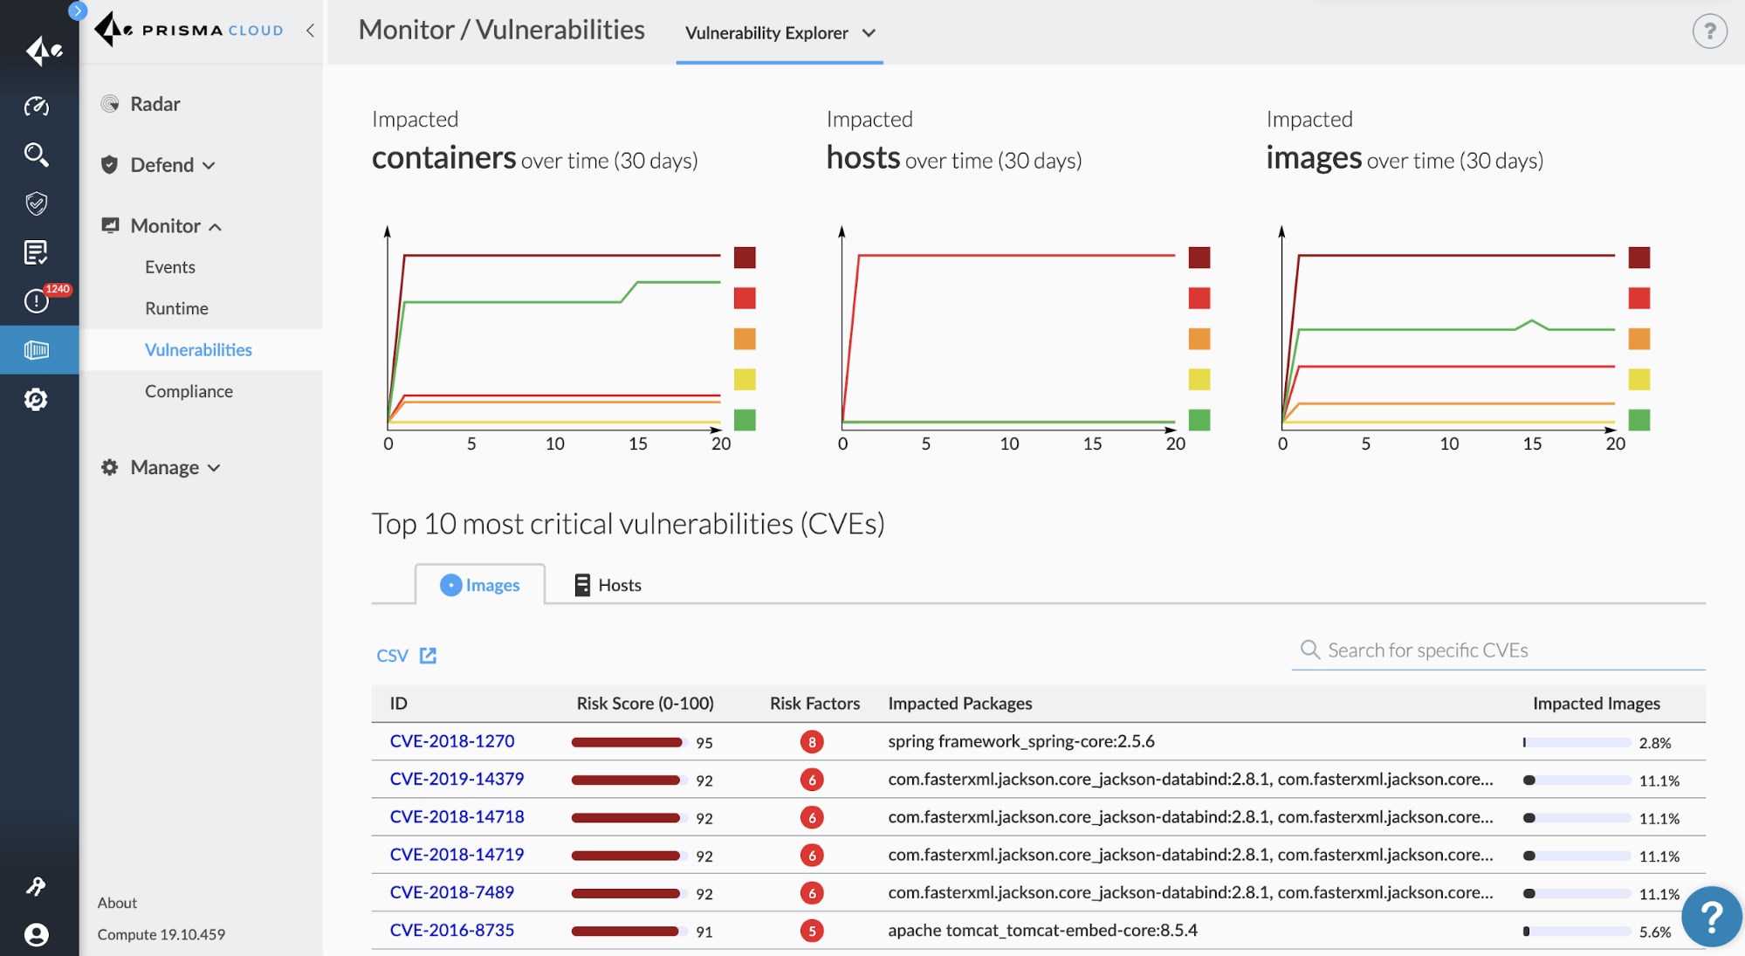This screenshot has height=956, width=1745.
Task: Open CVE-2018-7489 details
Action: (452, 892)
